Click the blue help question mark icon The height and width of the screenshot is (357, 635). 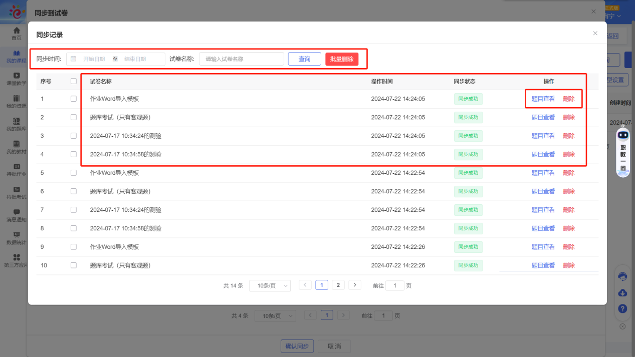pos(622,309)
